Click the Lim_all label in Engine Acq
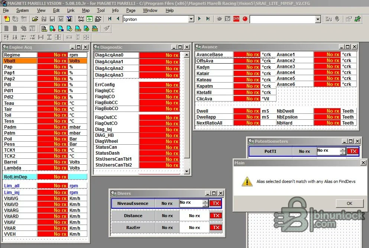Viewport: 369px width, 248px height. pos(12,186)
